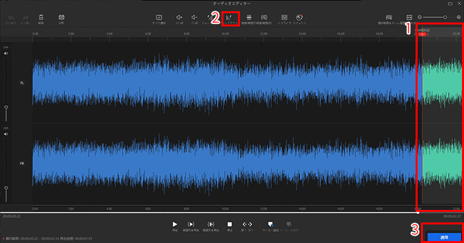
Task: Select the FR channel label
Action: pos(22,164)
